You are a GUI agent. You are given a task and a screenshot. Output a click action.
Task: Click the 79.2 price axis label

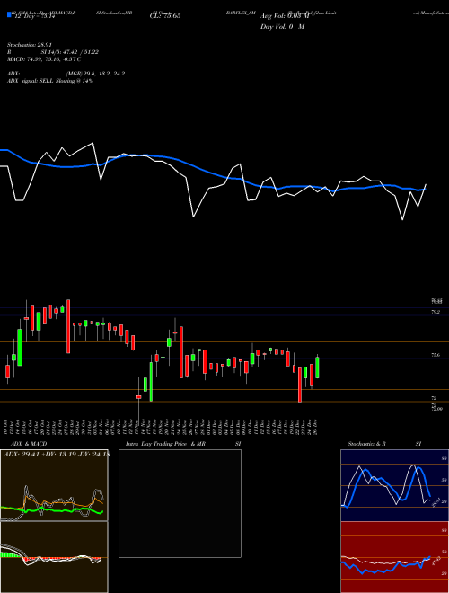[436, 312]
